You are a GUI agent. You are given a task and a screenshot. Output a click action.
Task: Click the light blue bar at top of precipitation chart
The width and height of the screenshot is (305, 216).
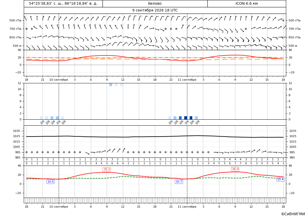pos(111,85)
